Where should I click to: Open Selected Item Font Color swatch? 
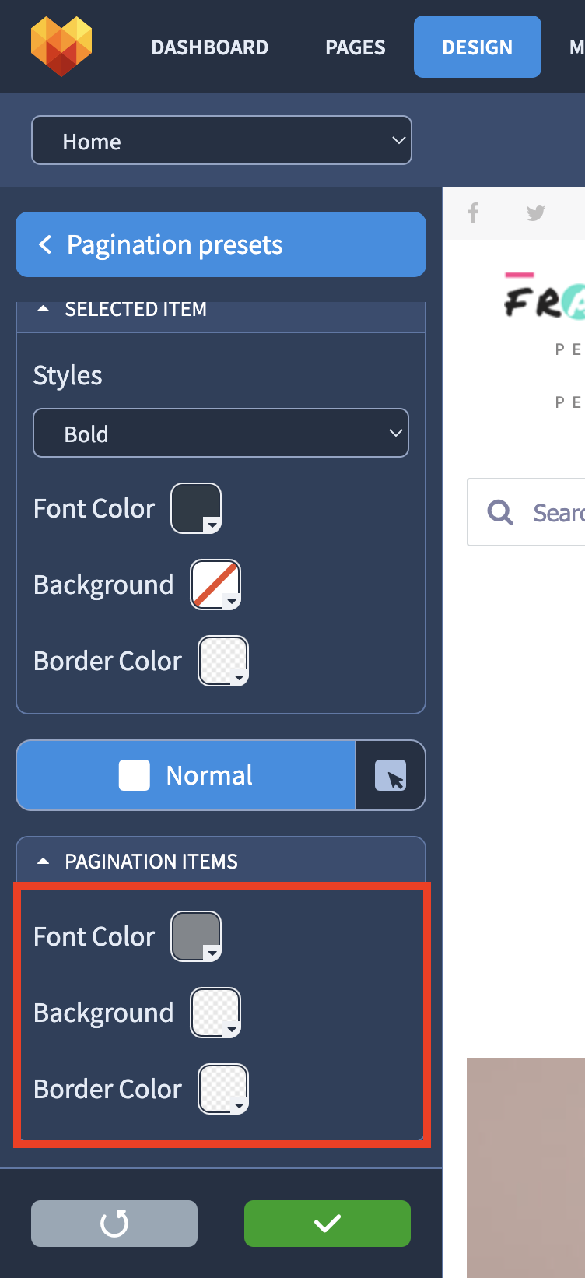pyautogui.click(x=196, y=508)
